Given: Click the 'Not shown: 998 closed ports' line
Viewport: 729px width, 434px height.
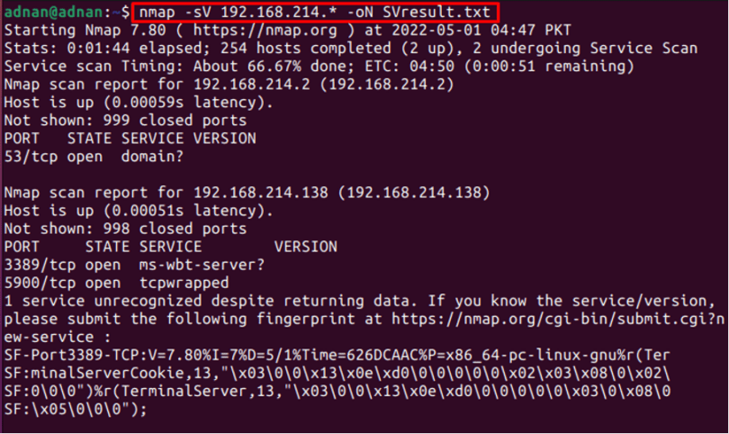Looking at the screenshot, I should [125, 228].
